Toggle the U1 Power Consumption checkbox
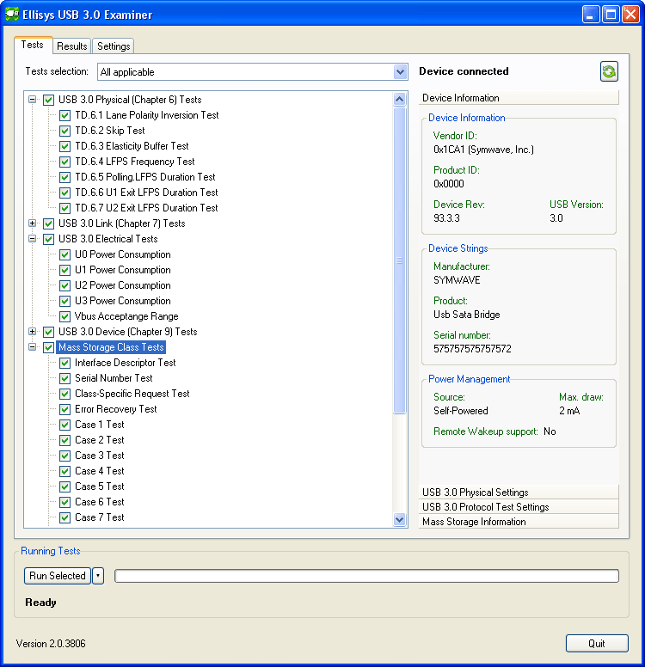This screenshot has height=667, width=645. [64, 270]
